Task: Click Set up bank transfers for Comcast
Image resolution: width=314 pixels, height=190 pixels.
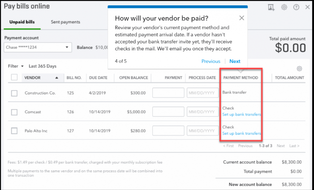Action: pyautogui.click(x=242, y=115)
